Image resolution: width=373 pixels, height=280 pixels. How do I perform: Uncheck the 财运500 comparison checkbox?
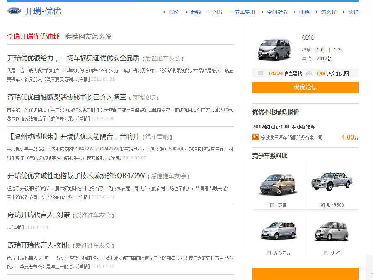[322, 205]
